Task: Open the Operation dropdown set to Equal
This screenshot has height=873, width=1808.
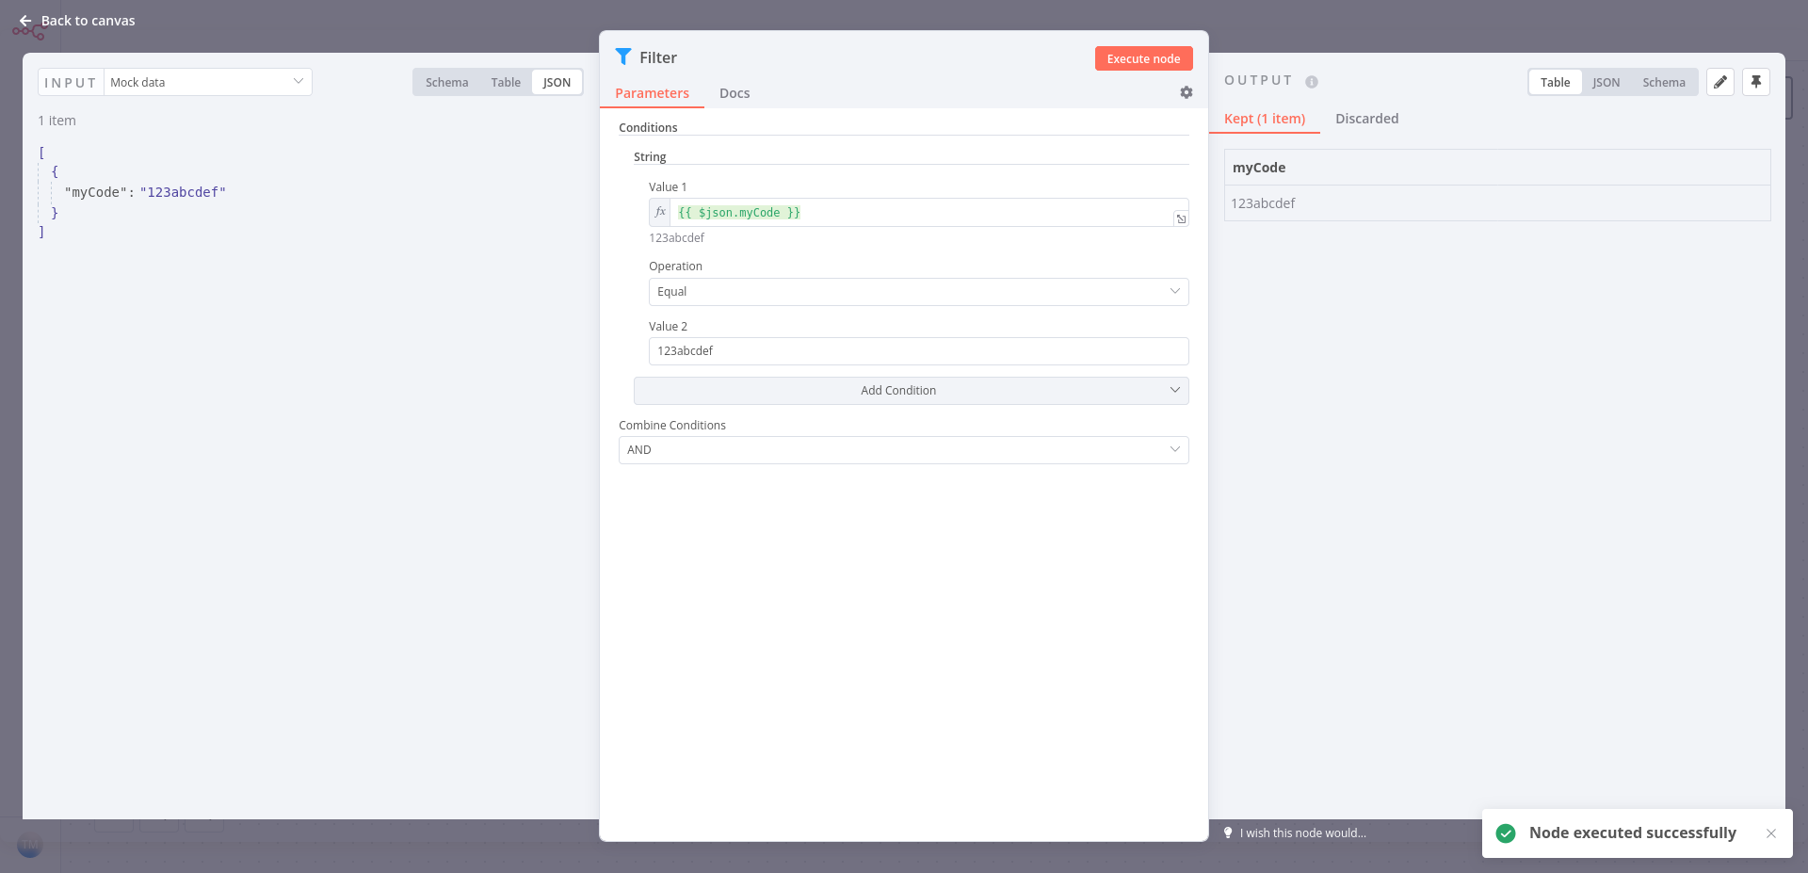Action: pyautogui.click(x=918, y=292)
